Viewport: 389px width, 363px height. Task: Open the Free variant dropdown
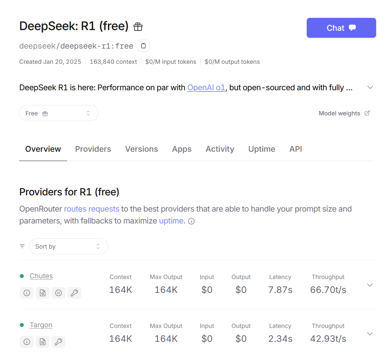pos(59,113)
